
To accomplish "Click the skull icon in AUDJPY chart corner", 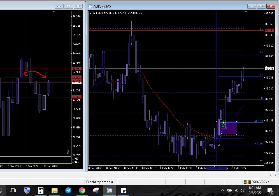I will [x=261, y=162].
